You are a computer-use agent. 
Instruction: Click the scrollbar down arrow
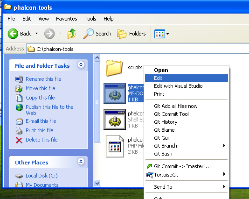coord(97,184)
